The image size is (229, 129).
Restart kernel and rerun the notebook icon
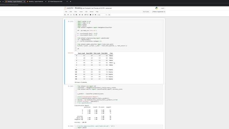96,15
